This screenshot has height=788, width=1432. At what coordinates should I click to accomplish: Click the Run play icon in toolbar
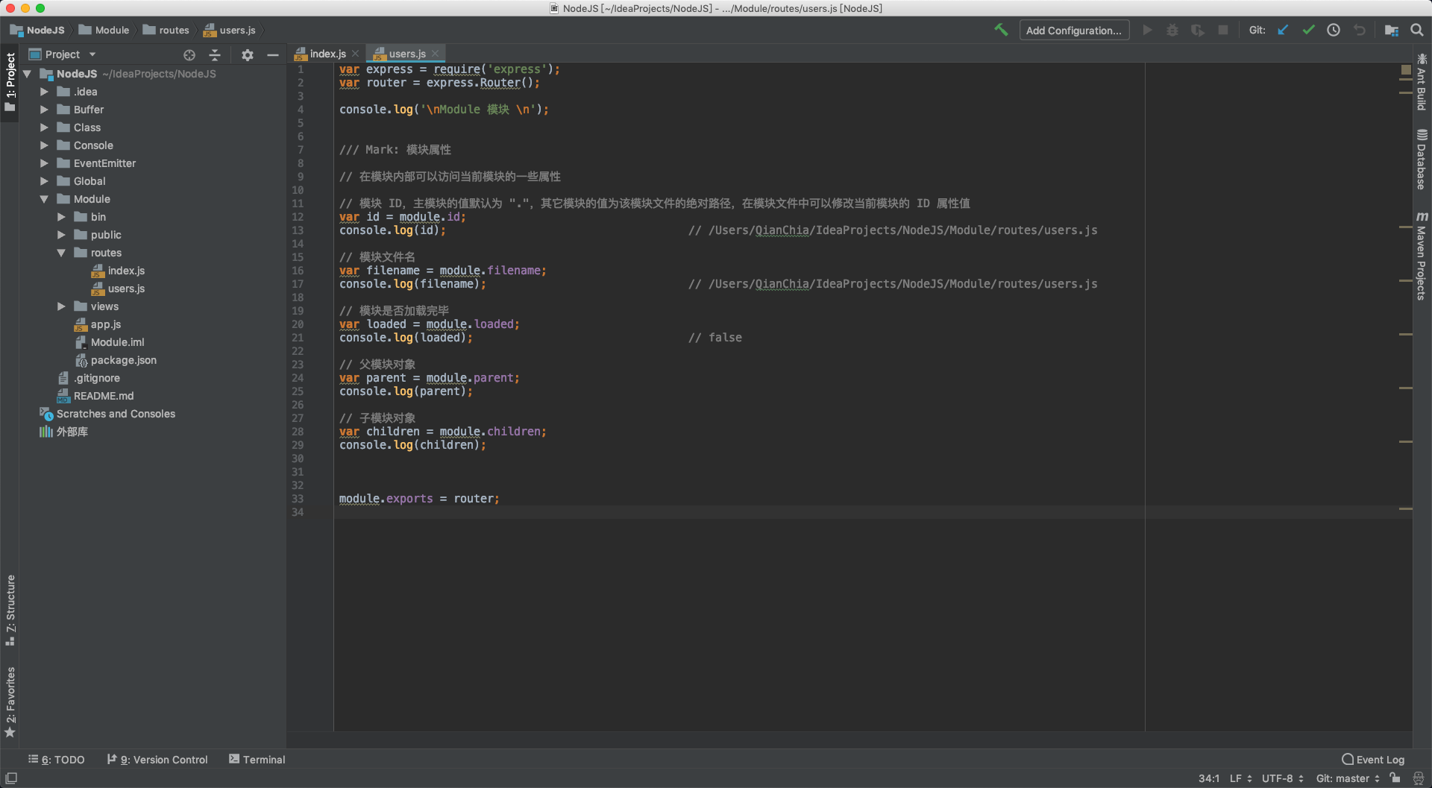tap(1148, 30)
